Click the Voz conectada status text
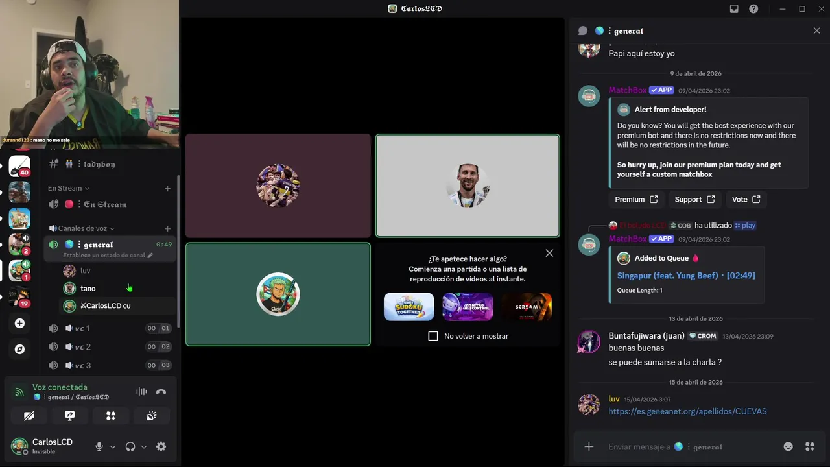The width and height of the screenshot is (830, 467). (x=60, y=387)
